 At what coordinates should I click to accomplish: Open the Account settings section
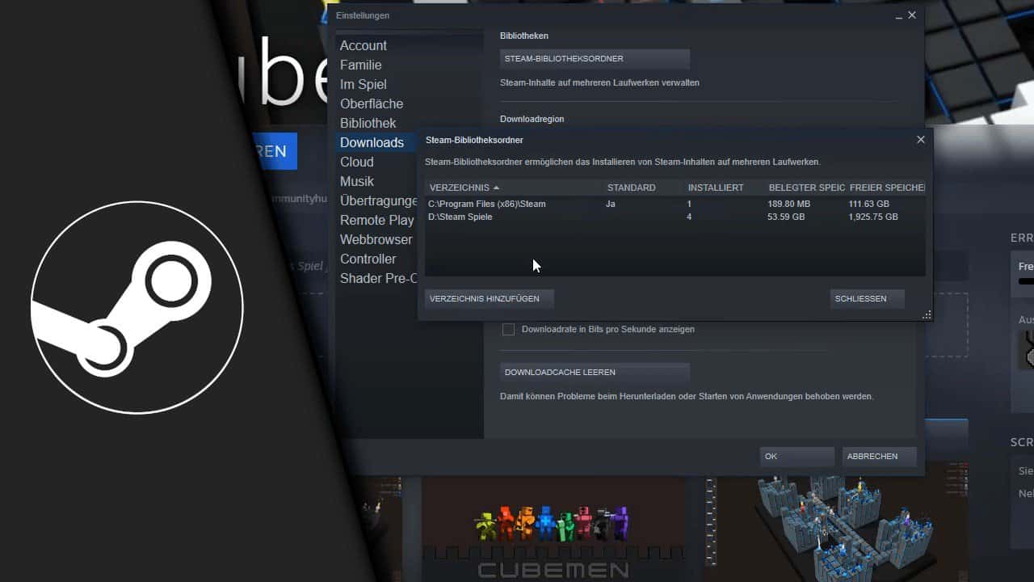coord(364,45)
